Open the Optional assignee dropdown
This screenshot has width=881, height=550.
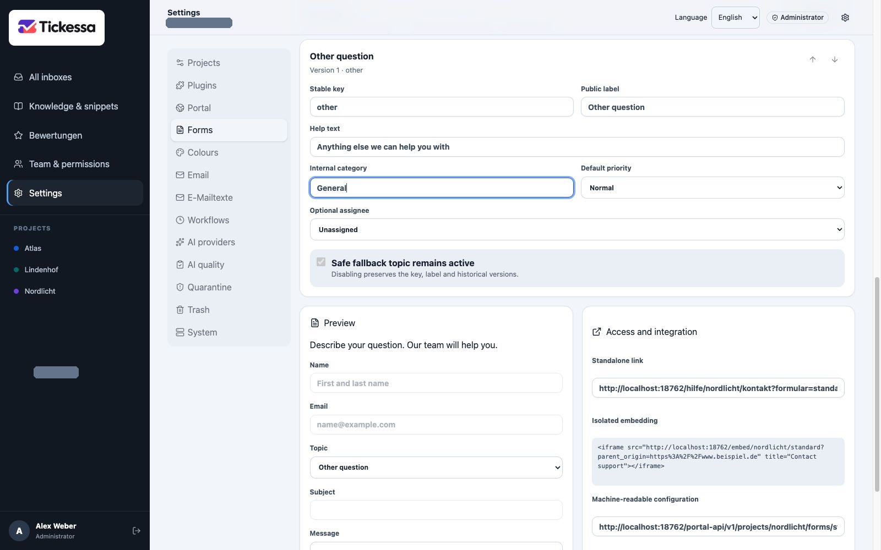click(577, 229)
